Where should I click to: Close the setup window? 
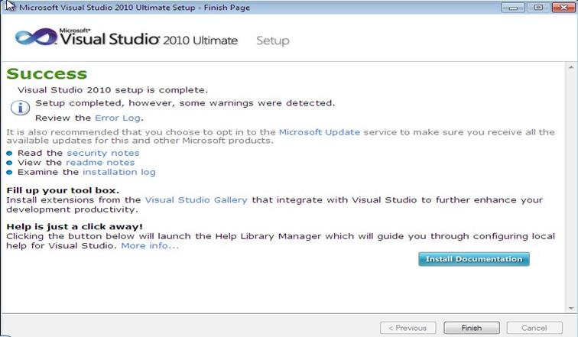click(563, 8)
